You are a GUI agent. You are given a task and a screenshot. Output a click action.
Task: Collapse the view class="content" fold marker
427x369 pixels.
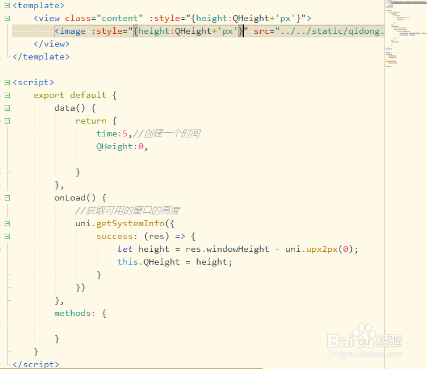8,18
